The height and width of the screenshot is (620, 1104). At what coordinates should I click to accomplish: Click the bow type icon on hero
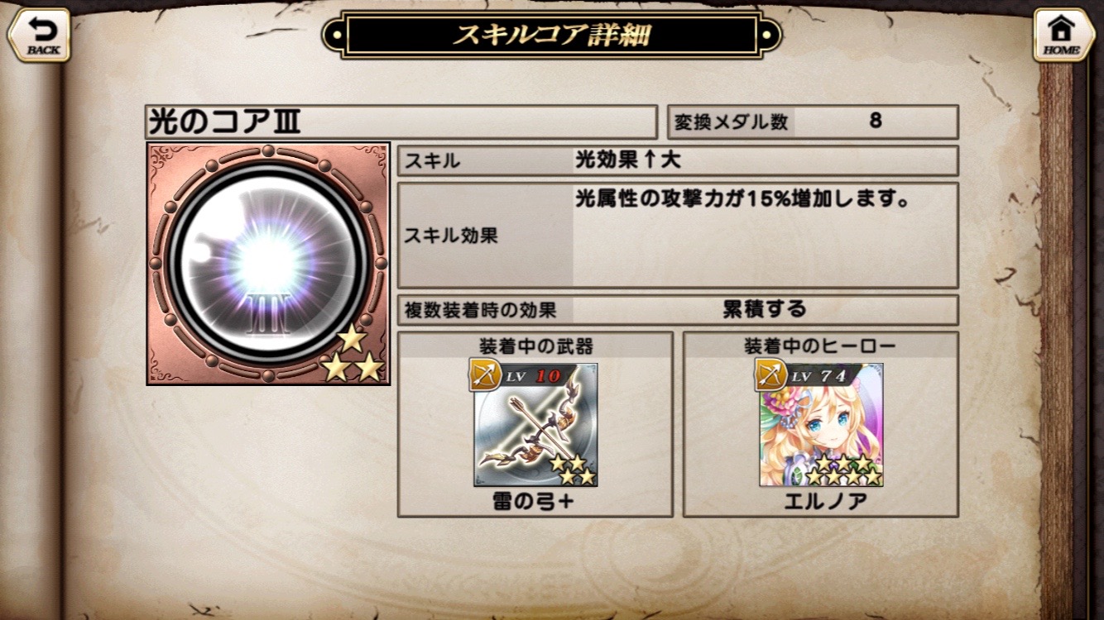coord(770,374)
